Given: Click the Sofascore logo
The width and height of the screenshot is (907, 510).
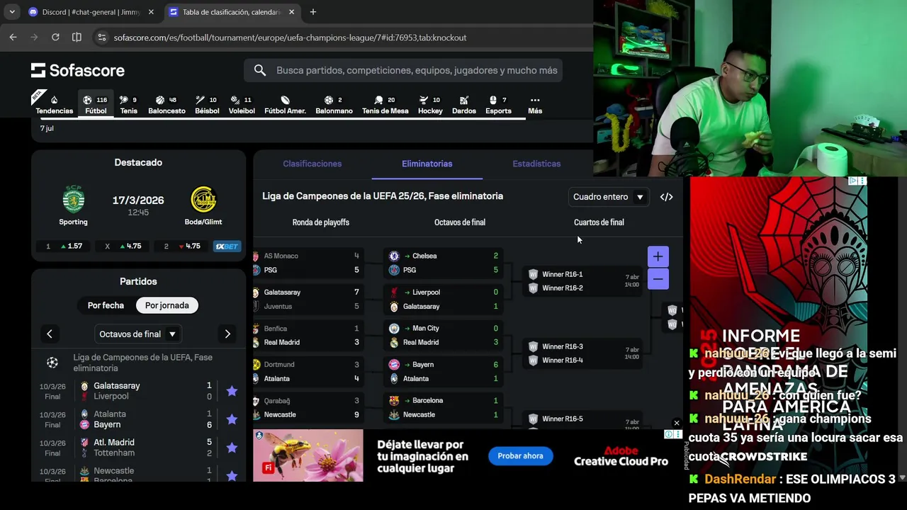Looking at the screenshot, I should pyautogui.click(x=78, y=70).
